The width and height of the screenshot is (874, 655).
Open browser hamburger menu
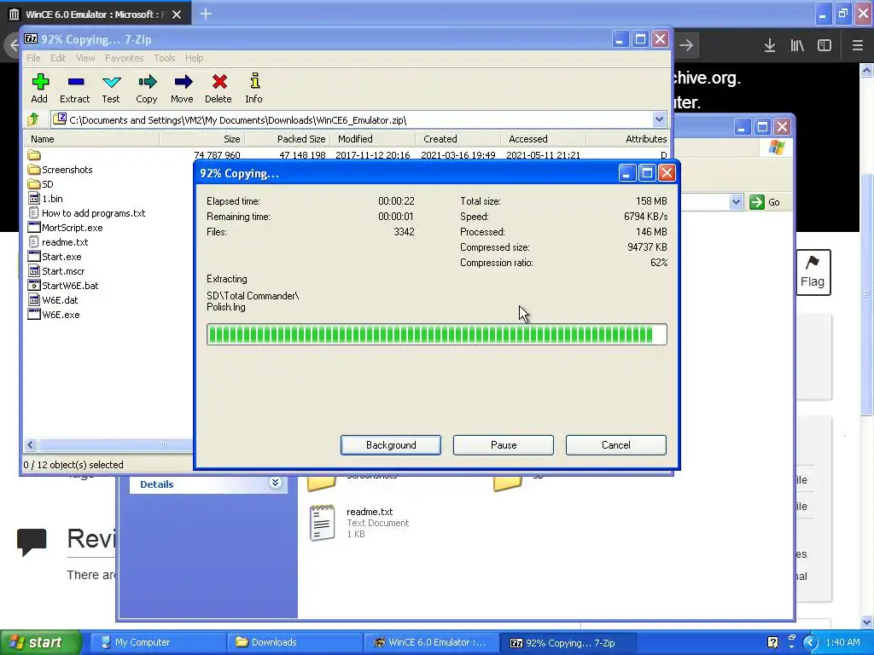(858, 46)
